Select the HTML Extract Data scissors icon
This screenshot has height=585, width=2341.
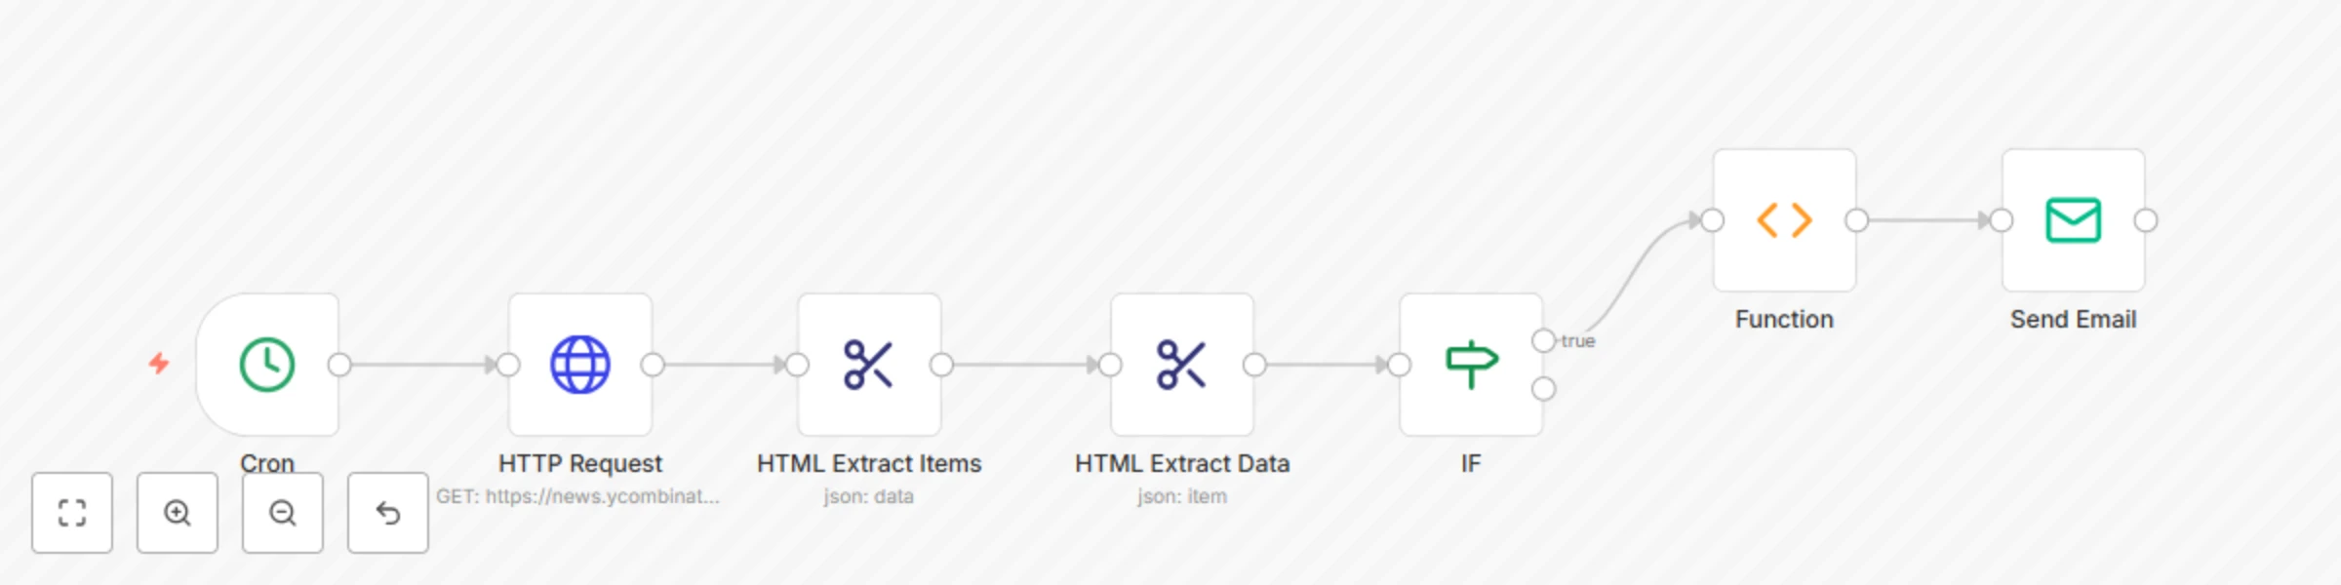(1181, 366)
